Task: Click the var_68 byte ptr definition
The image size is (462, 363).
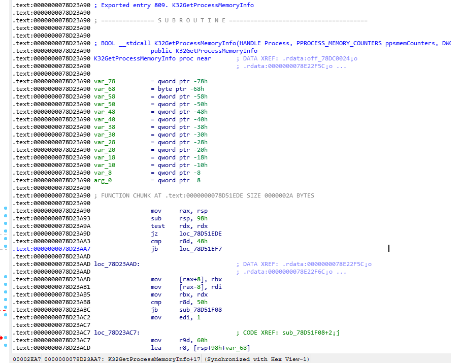Action: (x=149, y=89)
